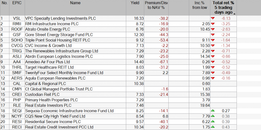Select VPC Specialty Lending Investments PLC

click(x=60, y=18)
